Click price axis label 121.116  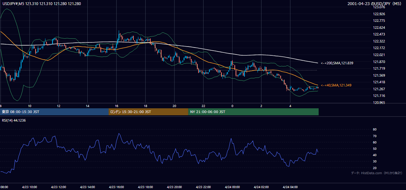pyautogui.click(x=379, y=96)
